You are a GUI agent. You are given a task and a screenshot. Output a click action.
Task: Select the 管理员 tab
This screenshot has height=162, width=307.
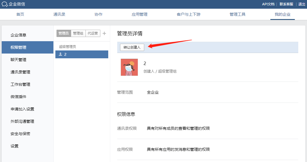pyautogui.click(x=64, y=33)
